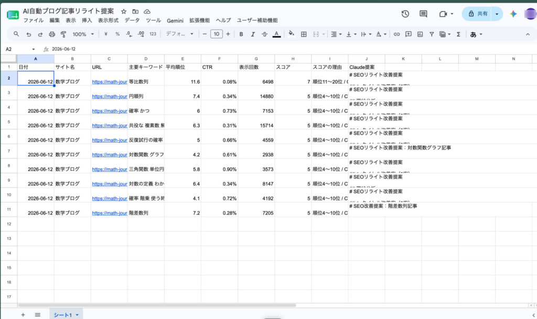Open the Gemini menu
Viewport: 537px width, 319px height.
tap(175, 20)
